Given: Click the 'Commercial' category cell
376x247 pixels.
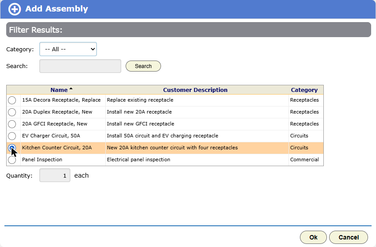Looking at the screenshot, I should pyautogui.click(x=306, y=160).
